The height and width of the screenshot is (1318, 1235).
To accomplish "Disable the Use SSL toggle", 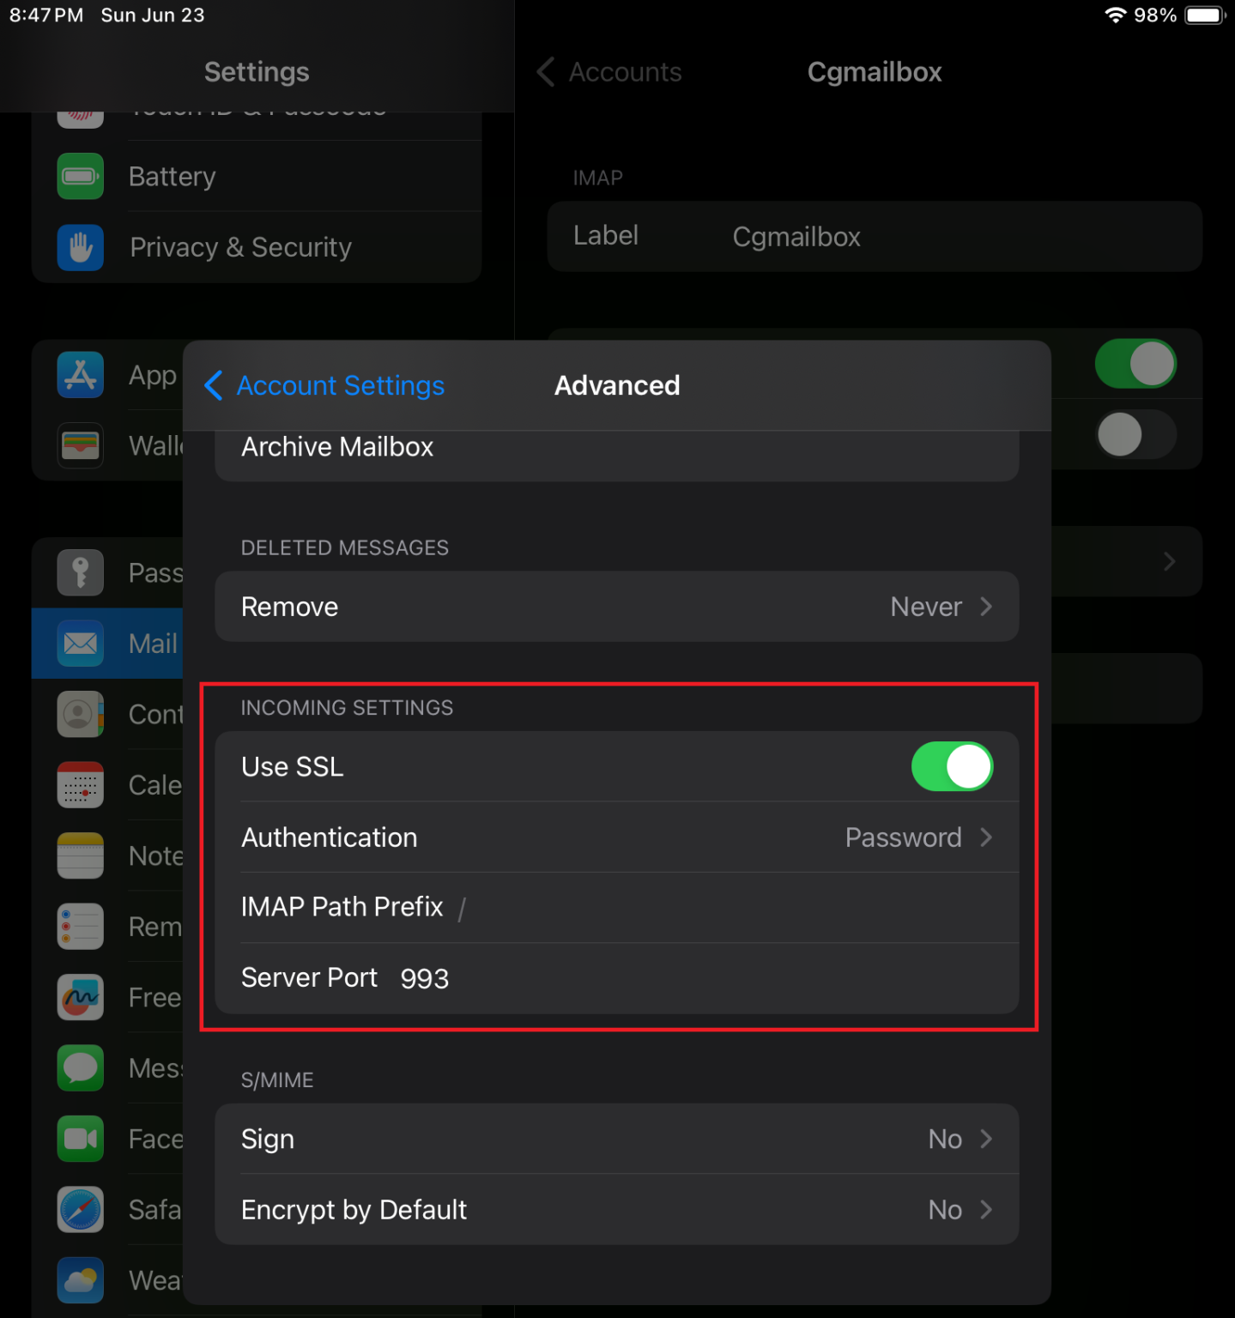I will [952, 766].
